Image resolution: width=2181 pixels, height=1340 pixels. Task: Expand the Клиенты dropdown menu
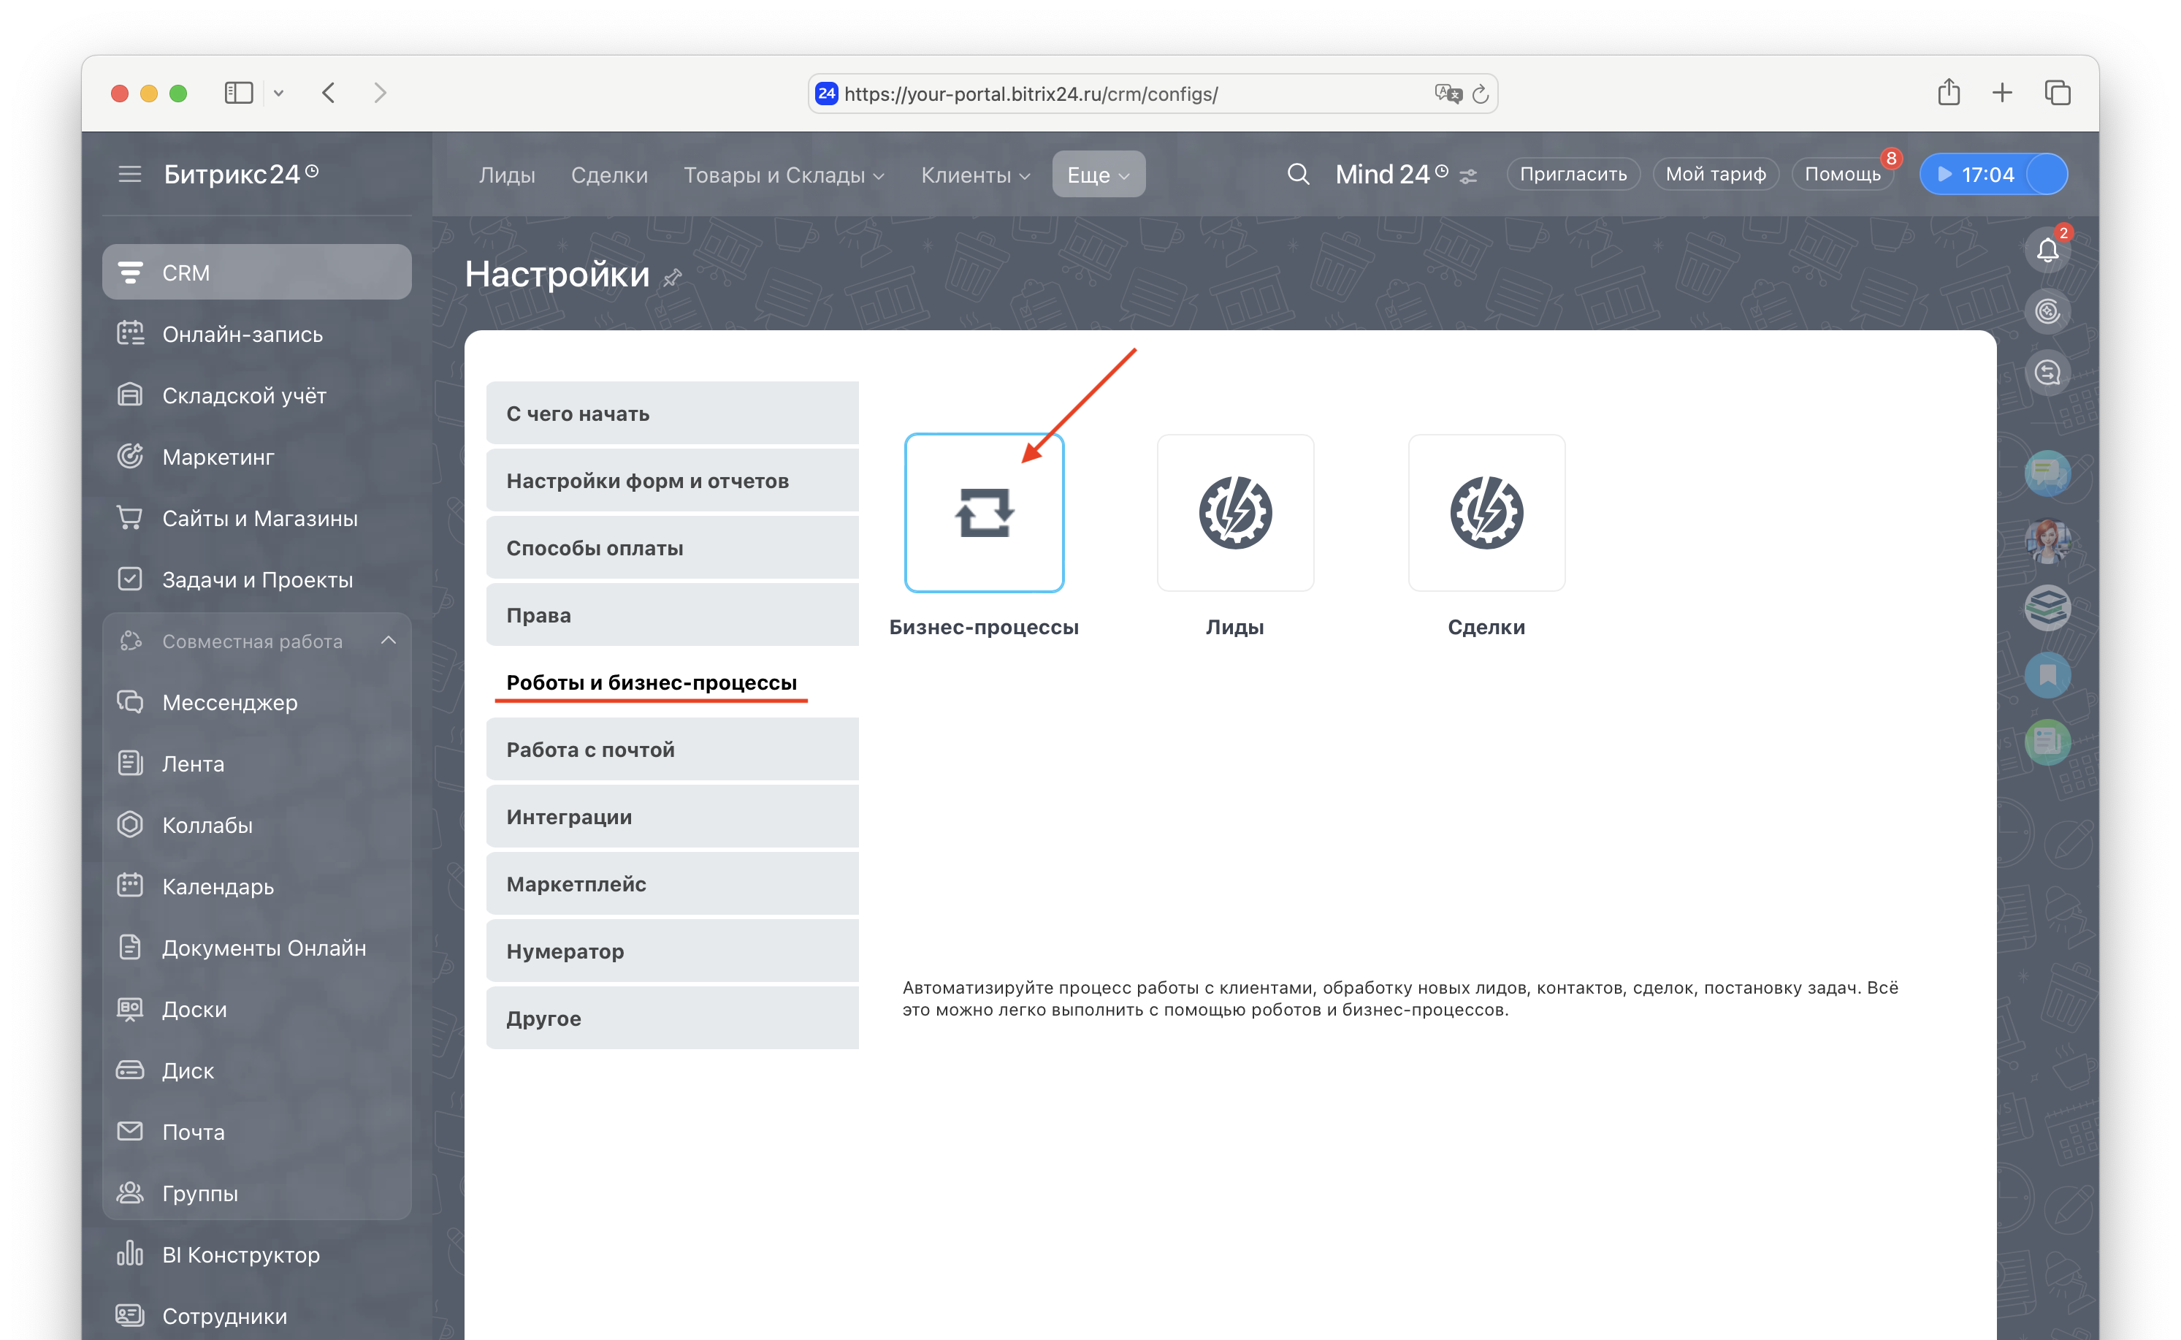974,175
